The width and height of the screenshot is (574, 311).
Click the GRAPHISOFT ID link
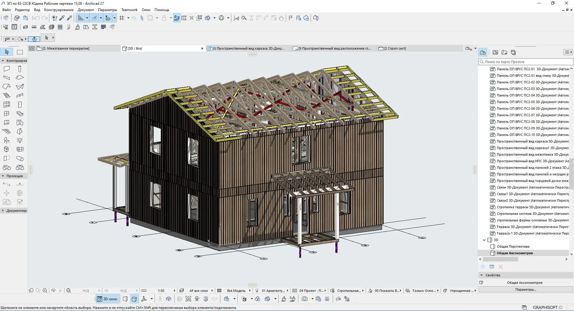pos(547,307)
